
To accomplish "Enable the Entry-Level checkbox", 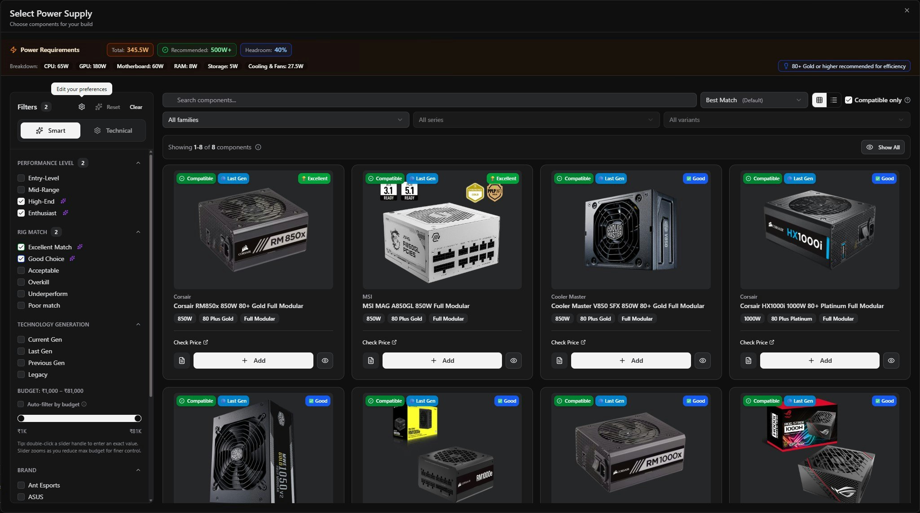I will pos(21,178).
